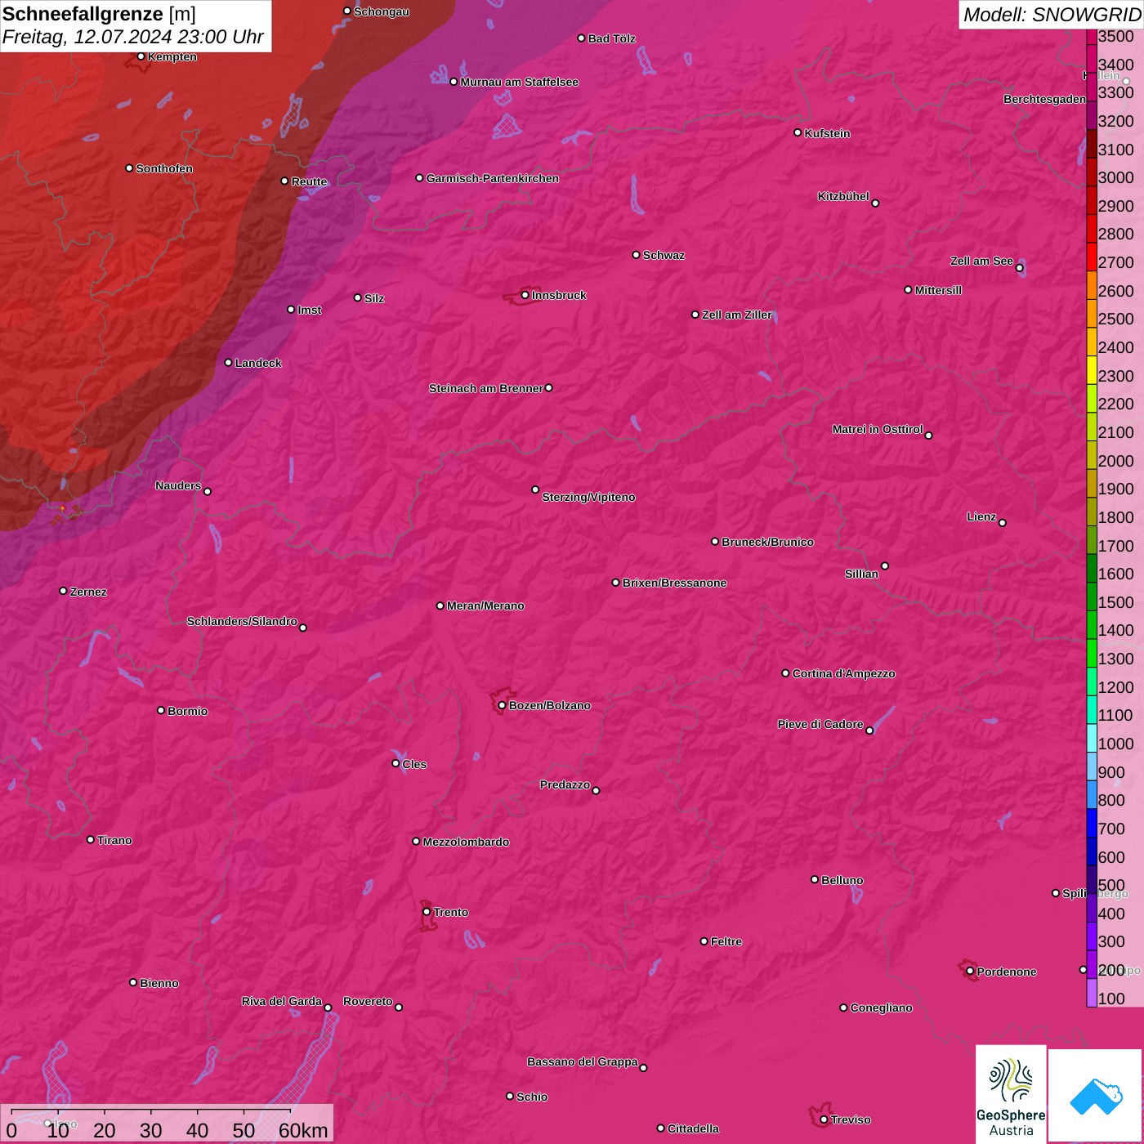Select the Sterzing/Vipiteno label
The height and width of the screenshot is (1144, 1144).
click(589, 497)
